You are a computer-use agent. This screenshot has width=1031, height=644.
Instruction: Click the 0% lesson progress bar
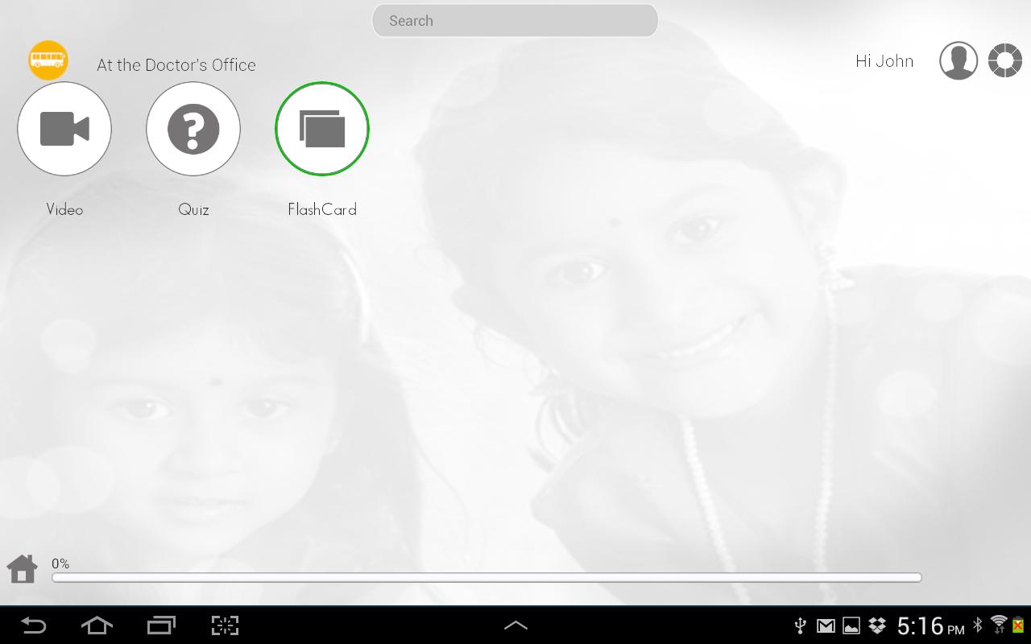487,577
